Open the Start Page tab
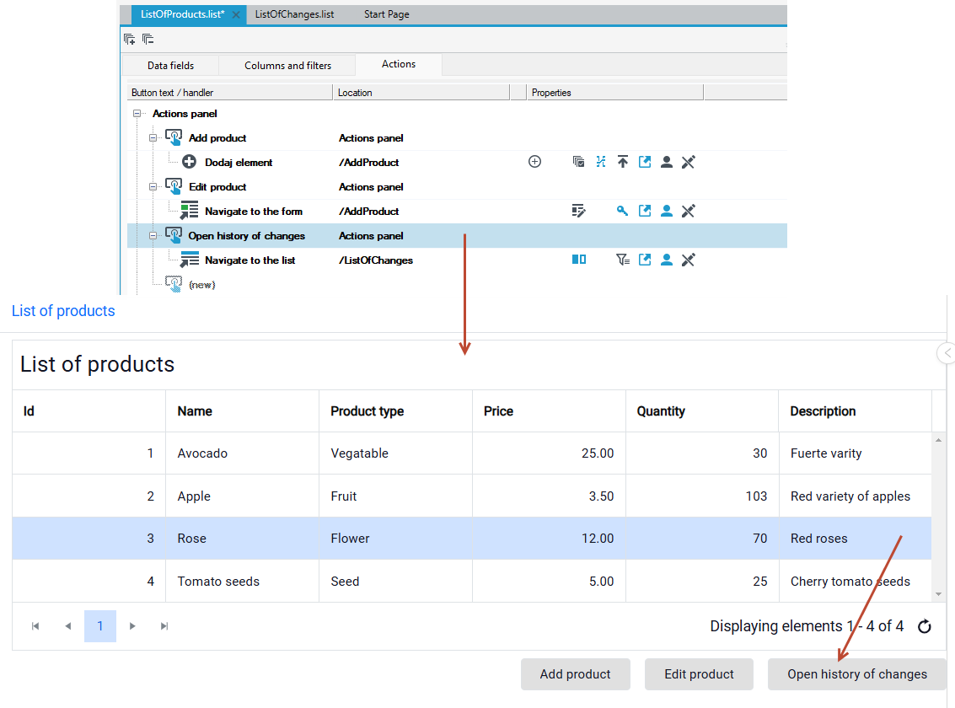The height and width of the screenshot is (708, 955). pyautogui.click(x=387, y=14)
